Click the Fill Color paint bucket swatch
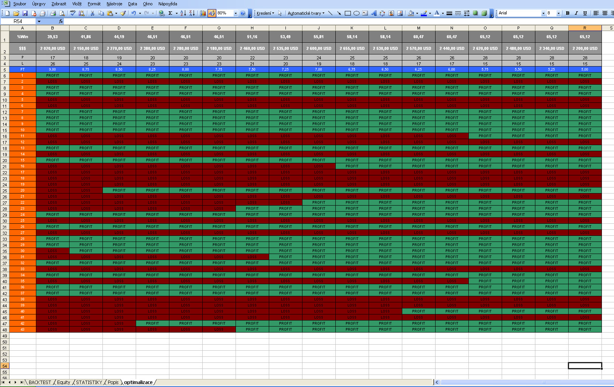Image resolution: width=614 pixels, height=387 pixels. 411,13
